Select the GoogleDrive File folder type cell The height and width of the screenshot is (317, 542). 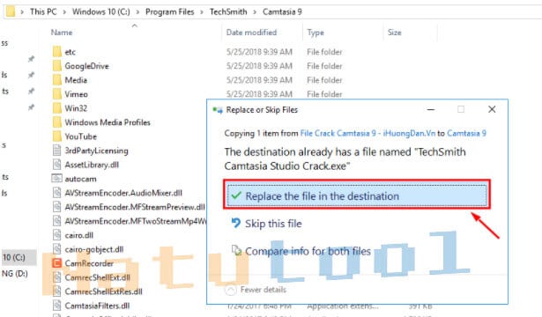point(324,66)
